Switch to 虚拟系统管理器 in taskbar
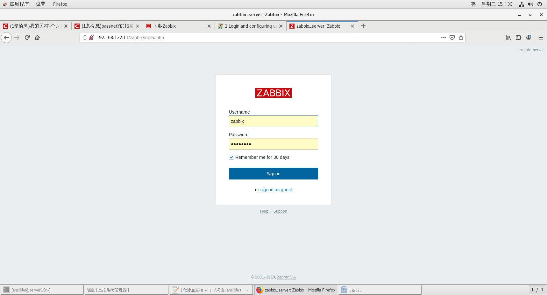 tap(126, 290)
